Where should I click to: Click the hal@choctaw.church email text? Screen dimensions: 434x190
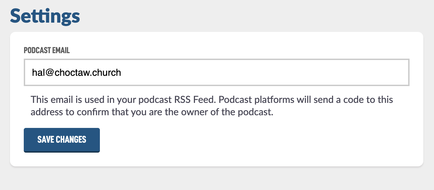coord(76,73)
